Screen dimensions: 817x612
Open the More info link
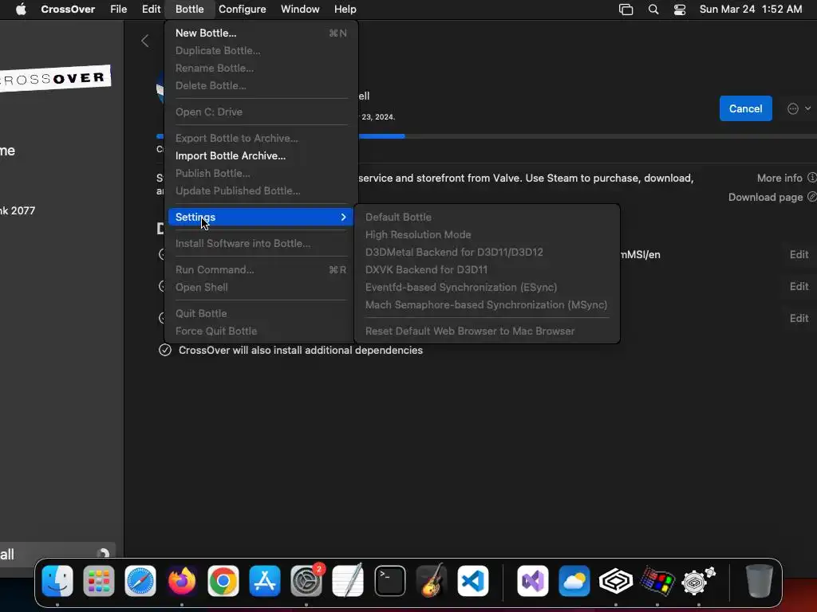point(780,178)
